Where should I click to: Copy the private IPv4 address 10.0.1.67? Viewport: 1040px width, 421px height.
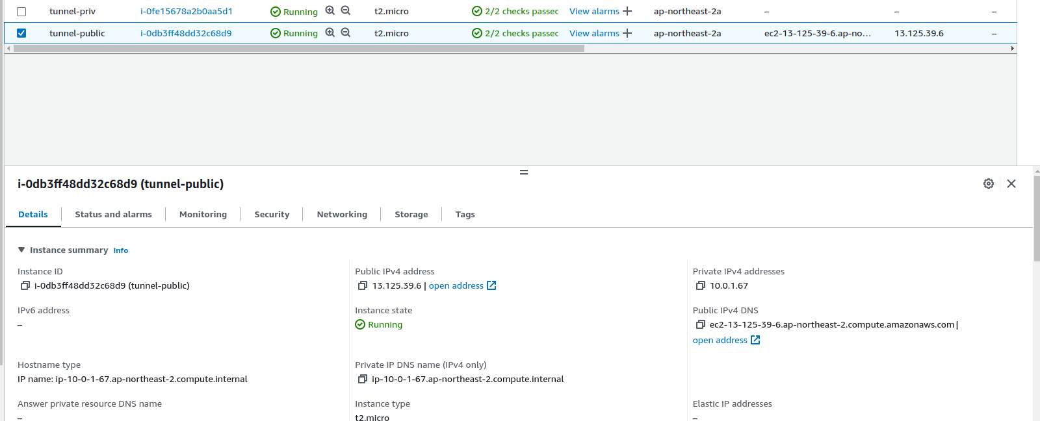(700, 285)
